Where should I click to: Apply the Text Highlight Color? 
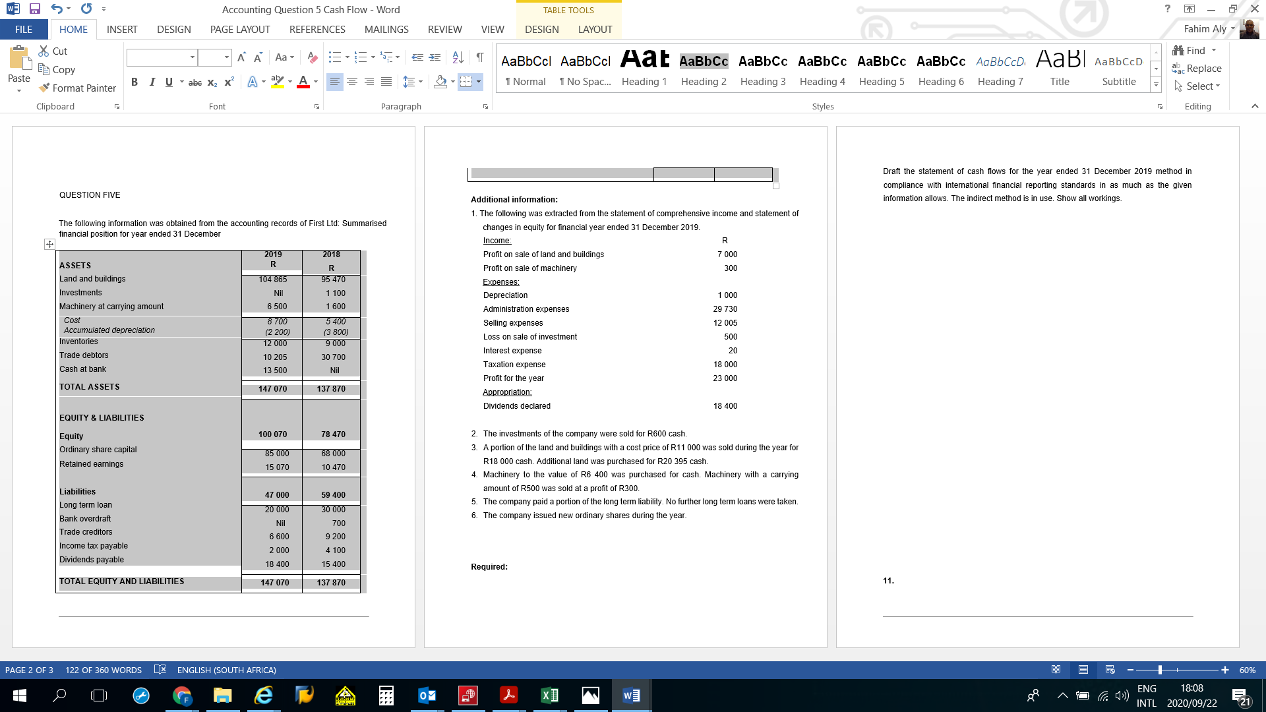276,82
